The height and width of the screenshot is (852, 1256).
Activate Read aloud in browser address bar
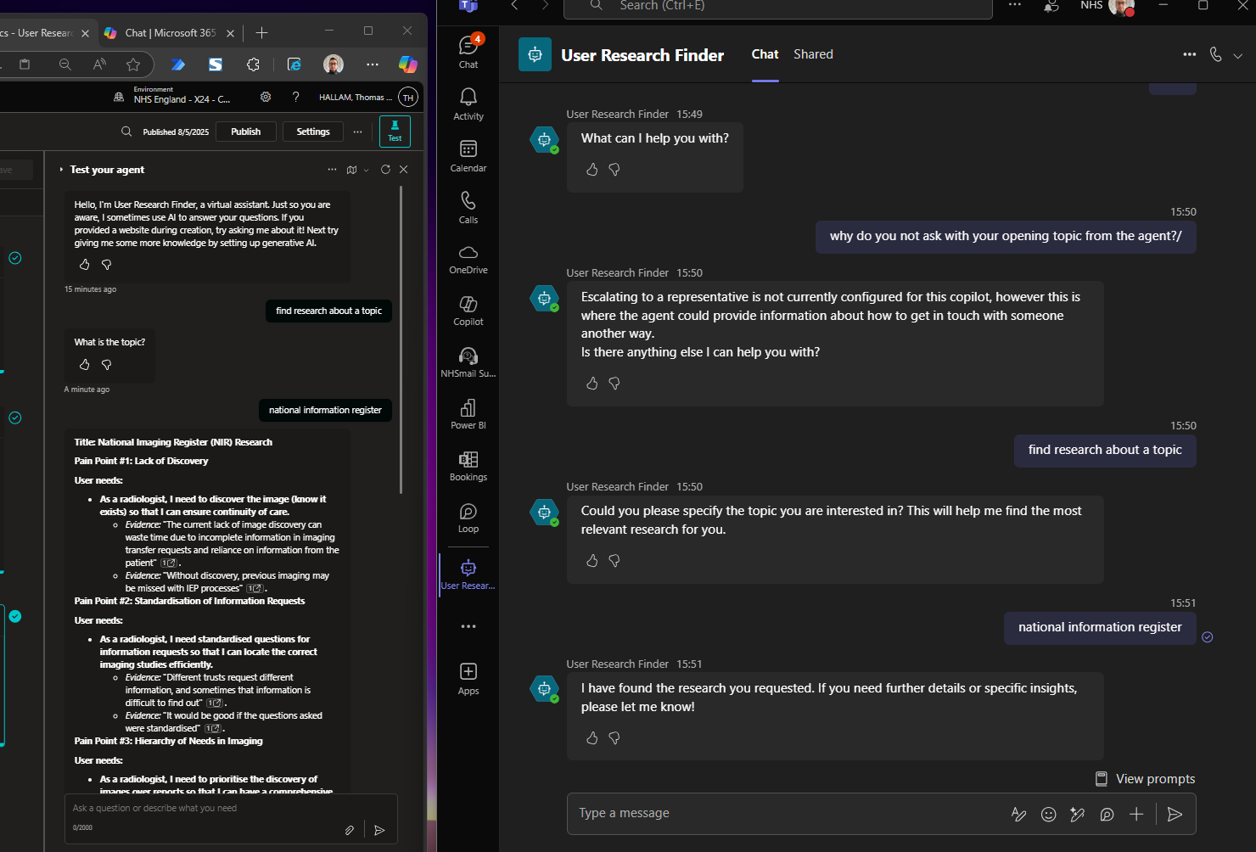click(100, 64)
